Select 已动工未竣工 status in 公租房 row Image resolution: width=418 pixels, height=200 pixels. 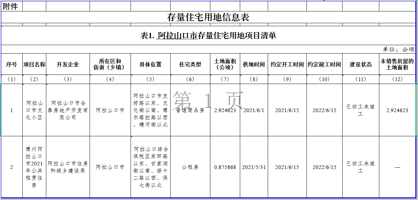[361, 167]
